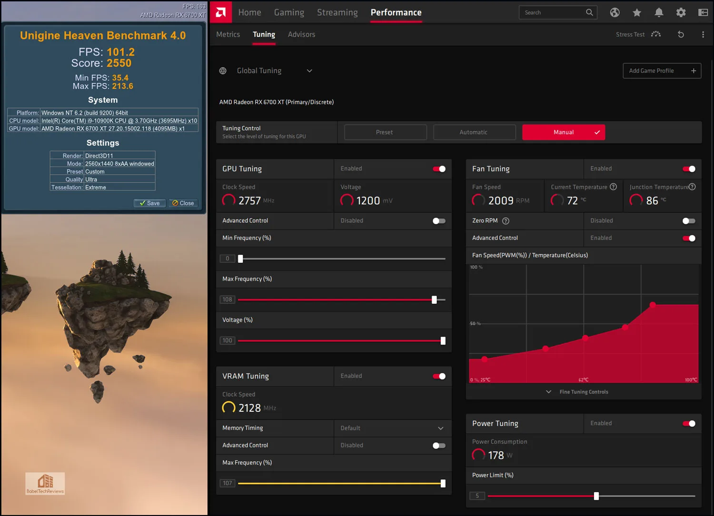Open the Home tab
Viewport: 714px width, 516px height.
coord(249,12)
